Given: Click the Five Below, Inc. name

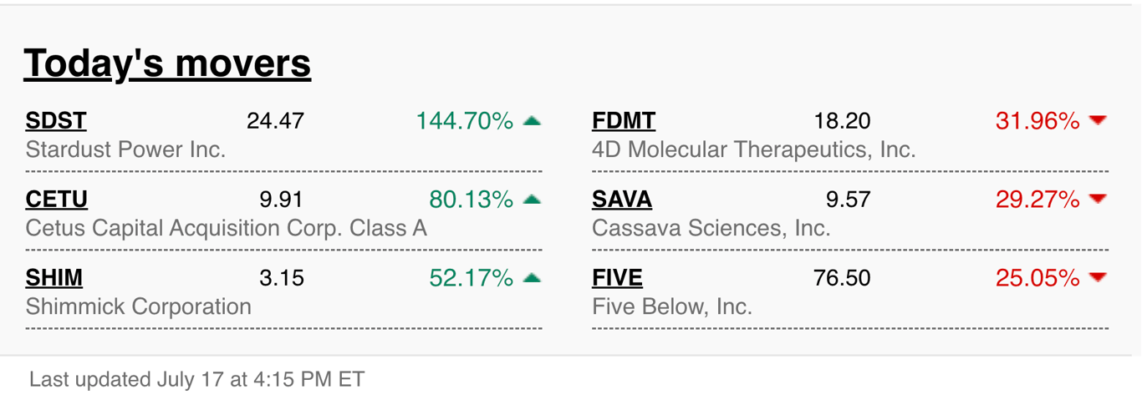Looking at the screenshot, I should click(672, 306).
